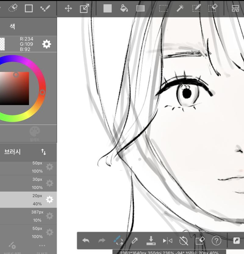
Task: Select the selection eraser tool
Action: click(x=213, y=8)
